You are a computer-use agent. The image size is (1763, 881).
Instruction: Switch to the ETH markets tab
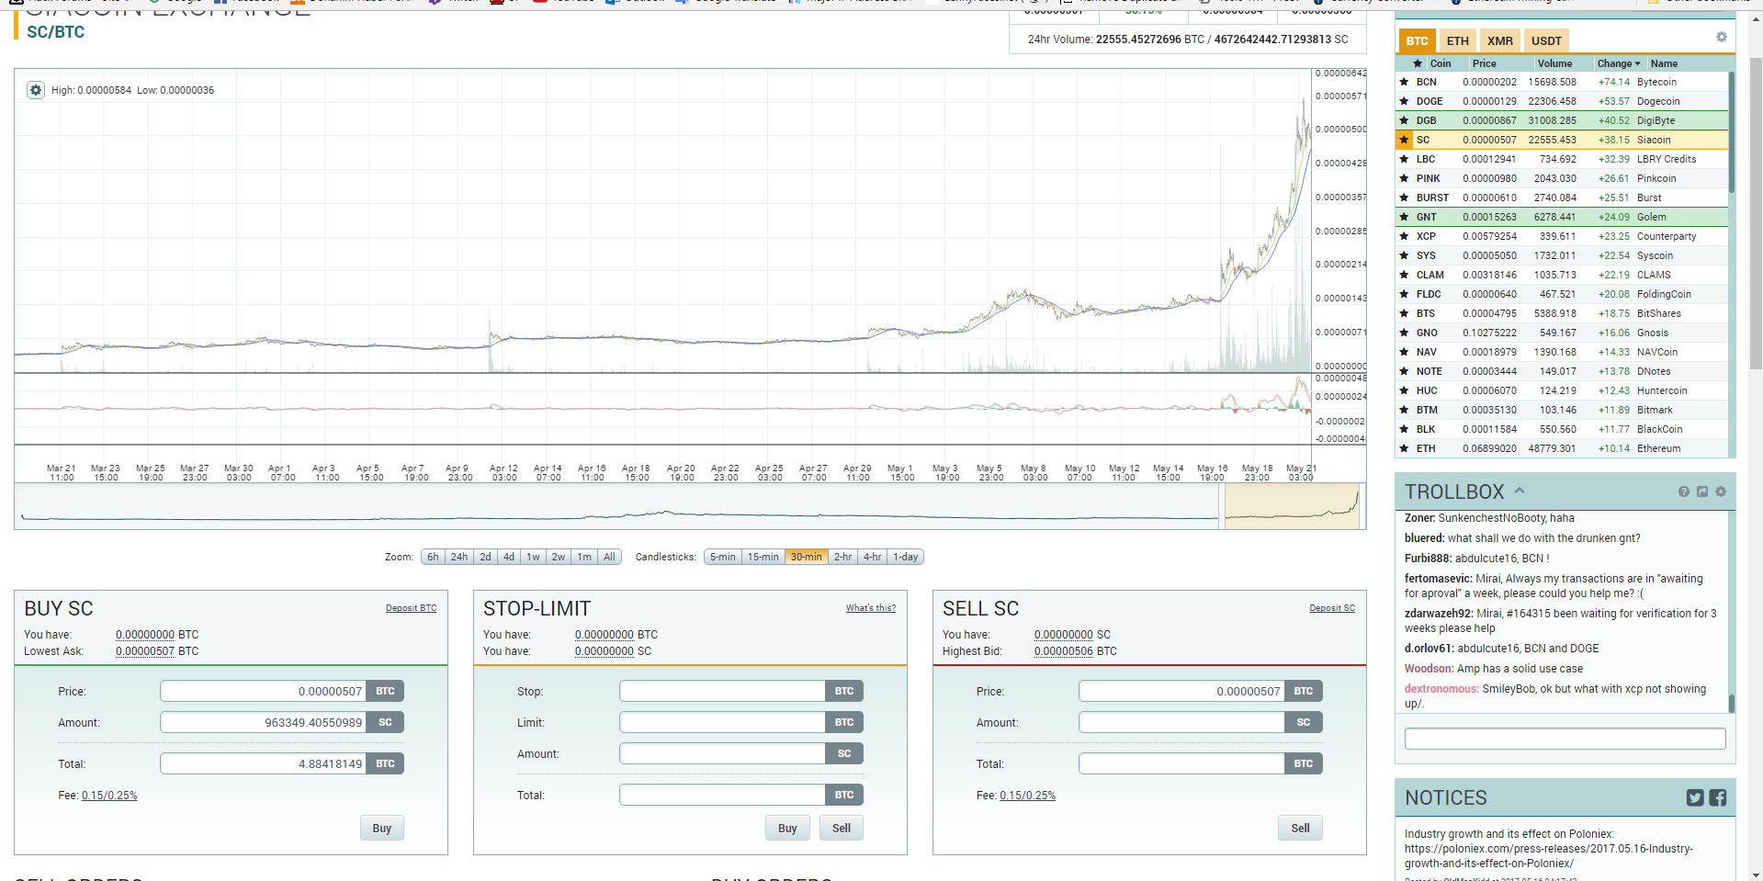click(1457, 40)
